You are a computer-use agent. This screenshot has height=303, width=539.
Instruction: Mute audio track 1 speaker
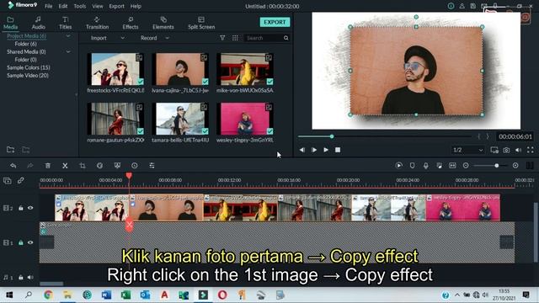[30, 277]
